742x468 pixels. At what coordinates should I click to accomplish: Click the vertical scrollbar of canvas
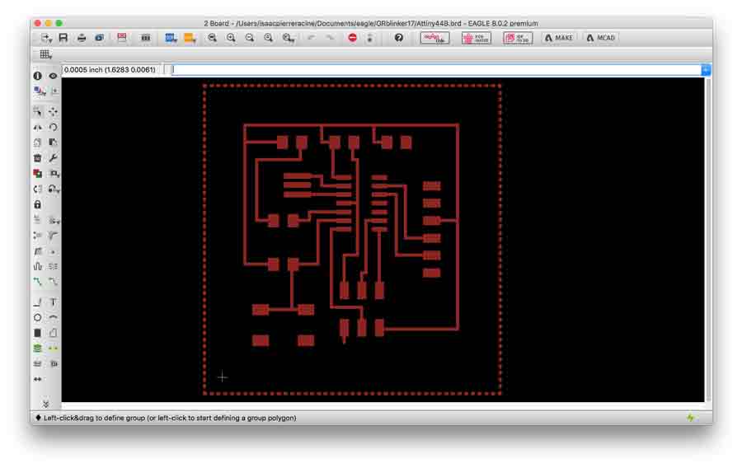pyautogui.click(x=708, y=240)
